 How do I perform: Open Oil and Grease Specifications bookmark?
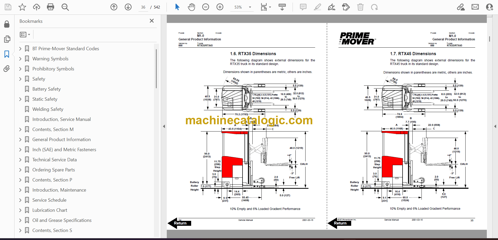(62, 220)
